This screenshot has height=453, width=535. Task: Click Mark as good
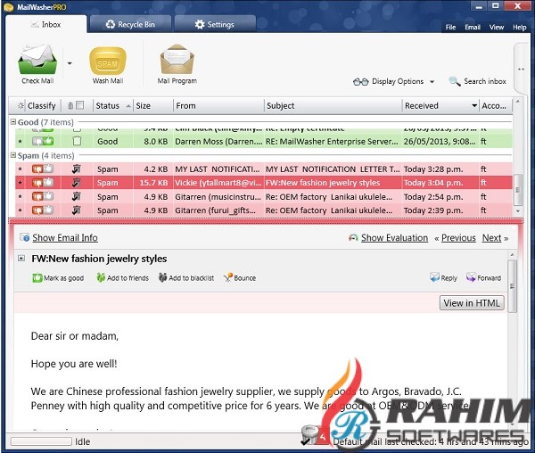click(x=58, y=278)
